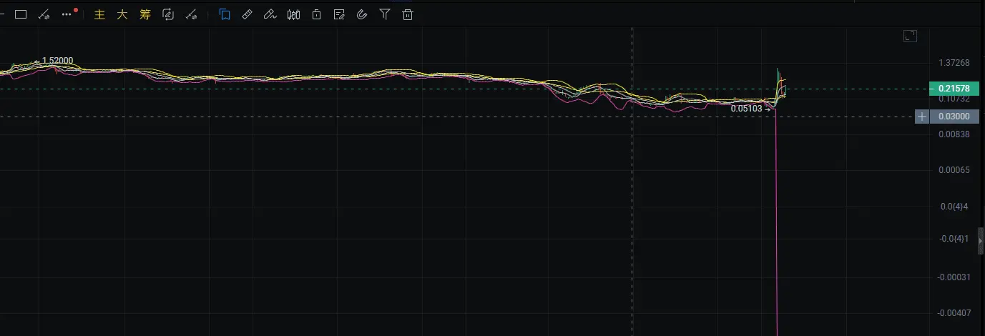Screen dimensions: 985x336
Task: Open the note edit icon
Action: coord(339,14)
